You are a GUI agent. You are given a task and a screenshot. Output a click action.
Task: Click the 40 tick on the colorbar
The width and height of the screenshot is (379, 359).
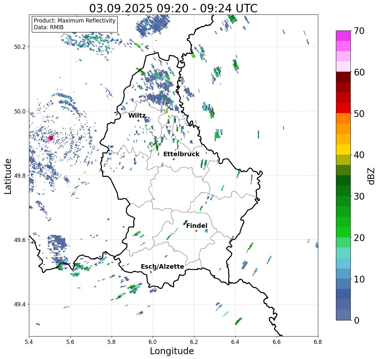pos(359,155)
